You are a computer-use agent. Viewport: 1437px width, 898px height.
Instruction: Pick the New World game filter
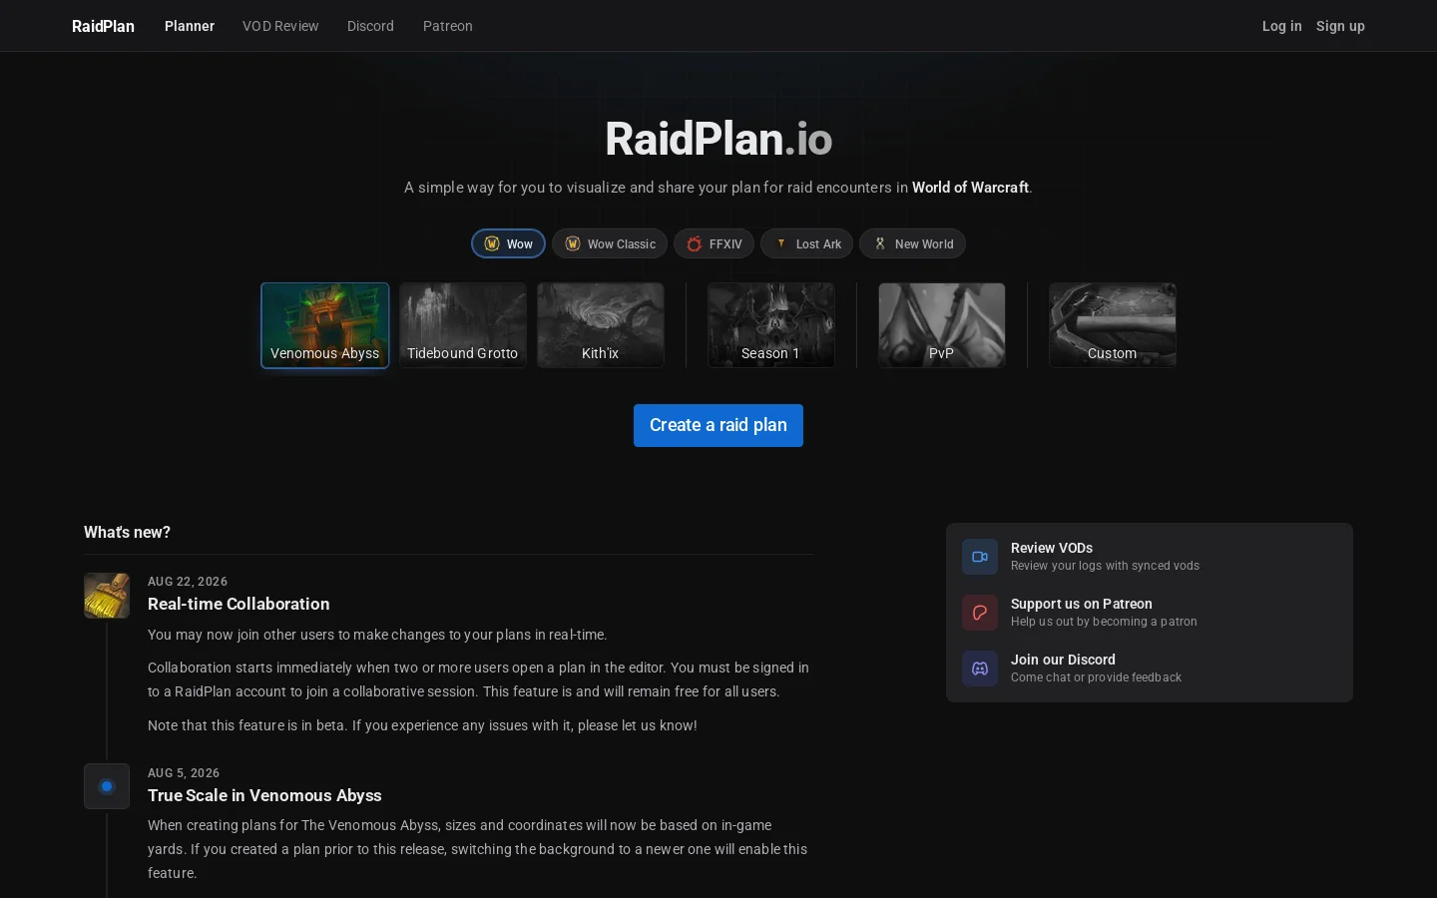pyautogui.click(x=912, y=243)
